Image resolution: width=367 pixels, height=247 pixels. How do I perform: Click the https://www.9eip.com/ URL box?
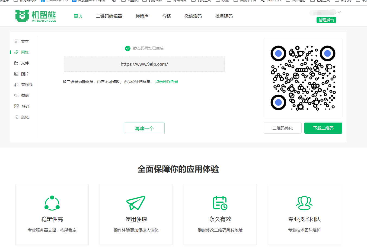(144, 64)
